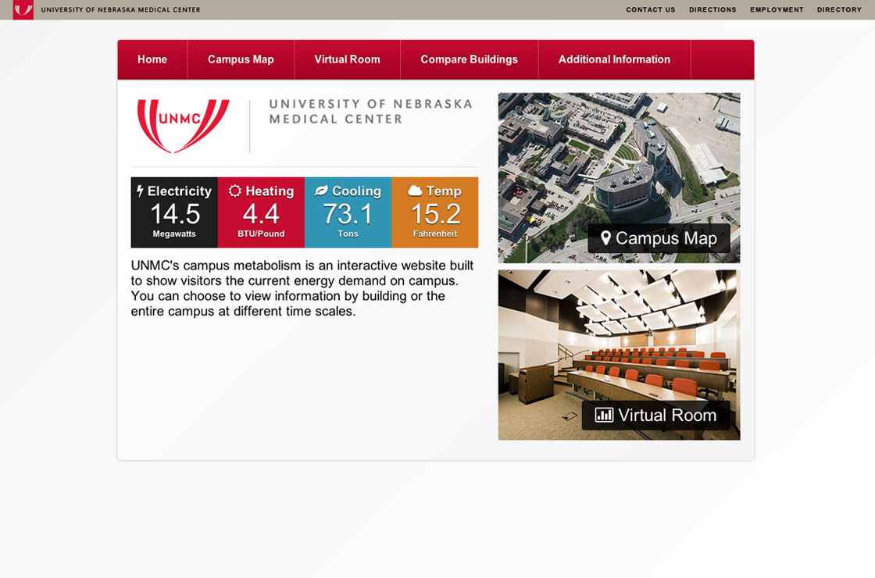Click the bar chart icon on Virtual Room
This screenshot has width=875, height=578.
(604, 416)
